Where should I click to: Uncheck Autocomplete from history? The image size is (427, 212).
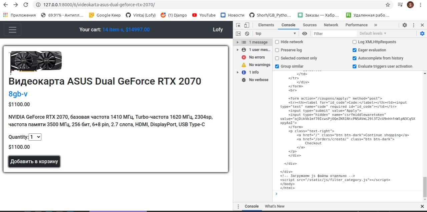click(354, 58)
